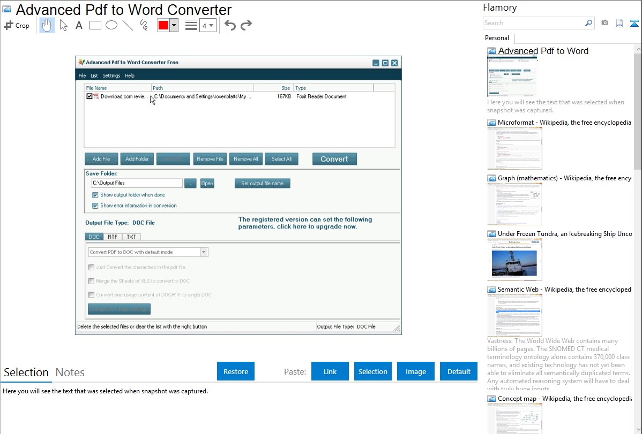The image size is (642, 434).
Task: Click the Flamory search field
Action: (533, 23)
